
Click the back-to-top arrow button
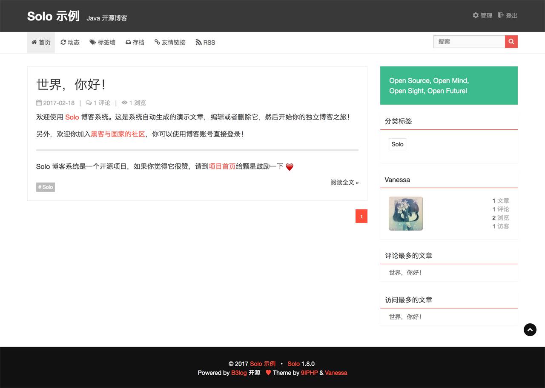pos(530,330)
